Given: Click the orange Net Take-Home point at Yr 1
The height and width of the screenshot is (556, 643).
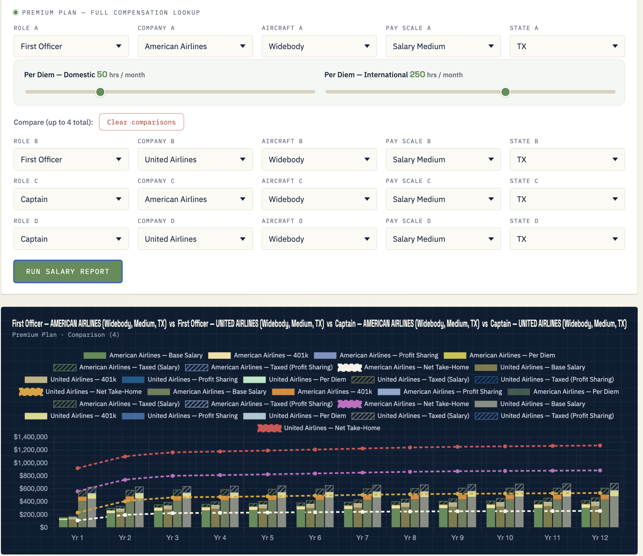Looking at the screenshot, I should point(78,513).
